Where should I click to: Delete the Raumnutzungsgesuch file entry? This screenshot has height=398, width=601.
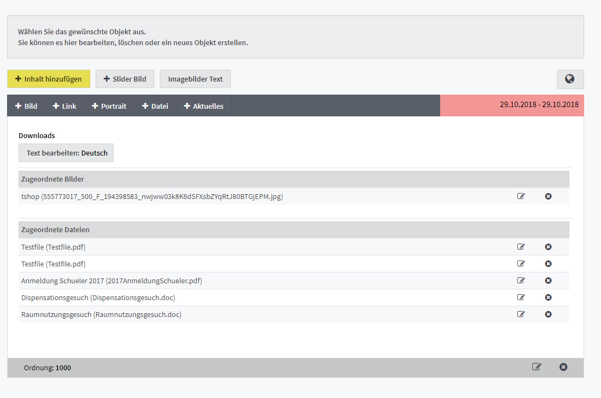548,314
